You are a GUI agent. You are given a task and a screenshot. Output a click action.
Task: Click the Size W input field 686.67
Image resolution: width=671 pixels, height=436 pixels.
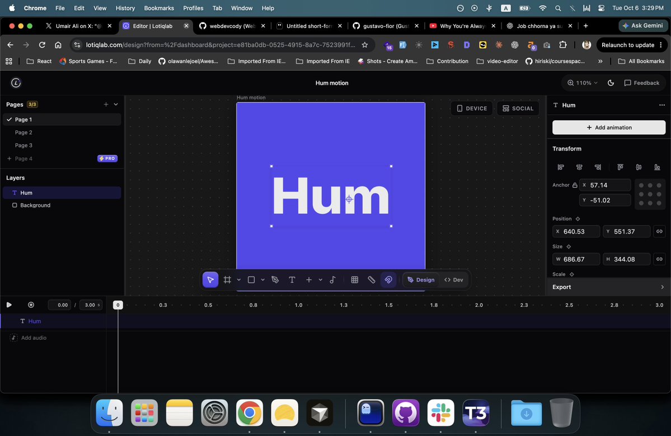(576, 259)
